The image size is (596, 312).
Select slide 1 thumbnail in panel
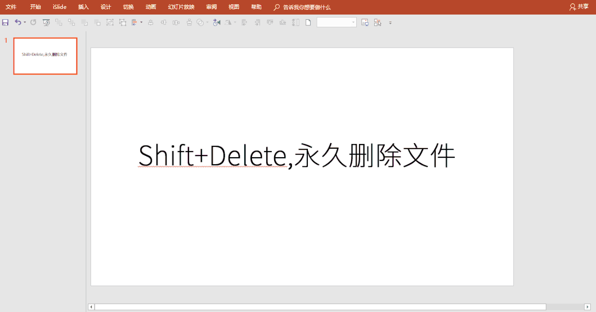click(46, 56)
